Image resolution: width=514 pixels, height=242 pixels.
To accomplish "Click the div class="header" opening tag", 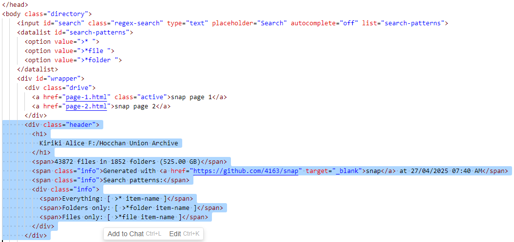I will (61, 124).
